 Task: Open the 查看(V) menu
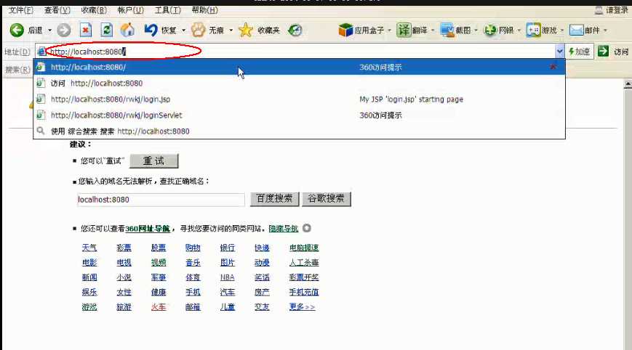point(57,10)
